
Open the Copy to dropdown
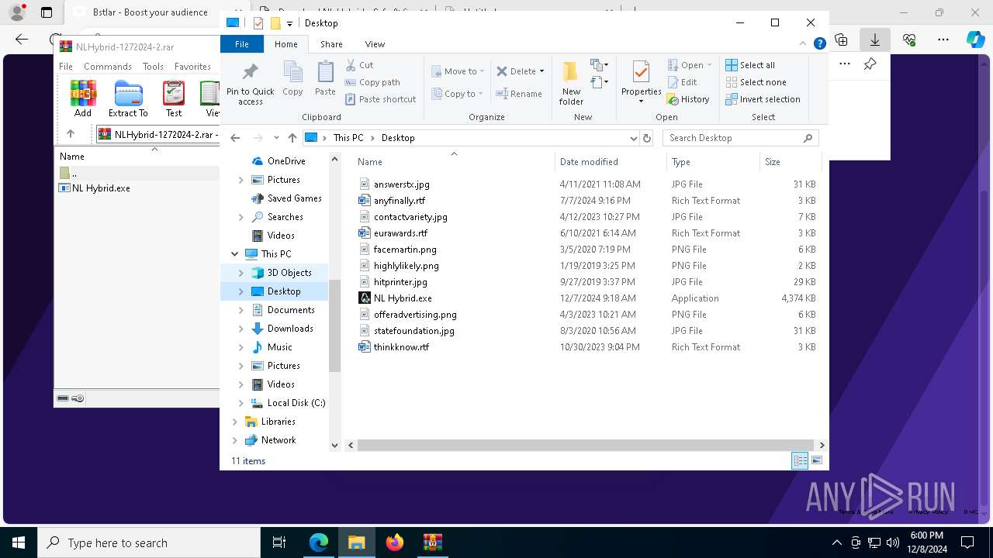pos(457,94)
